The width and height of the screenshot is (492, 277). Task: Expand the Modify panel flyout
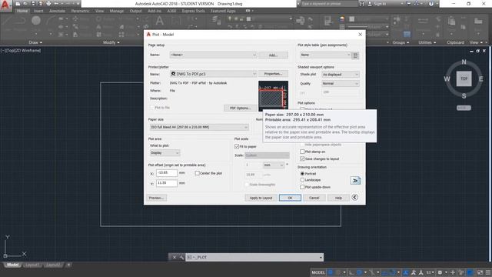pyautogui.click(x=112, y=42)
